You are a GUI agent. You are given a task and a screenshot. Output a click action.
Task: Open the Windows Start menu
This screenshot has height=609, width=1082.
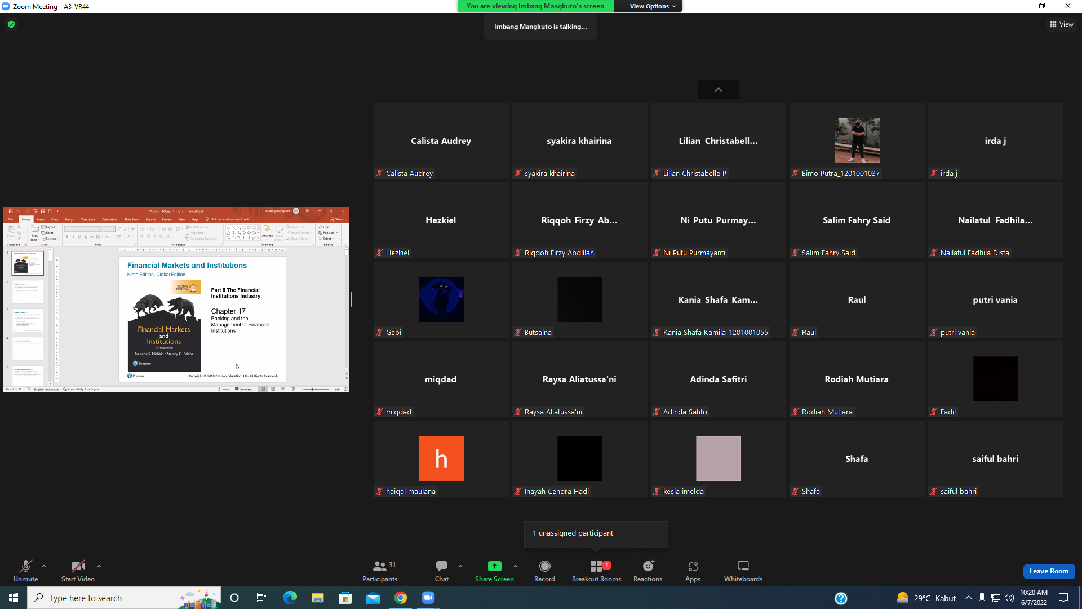[14, 598]
